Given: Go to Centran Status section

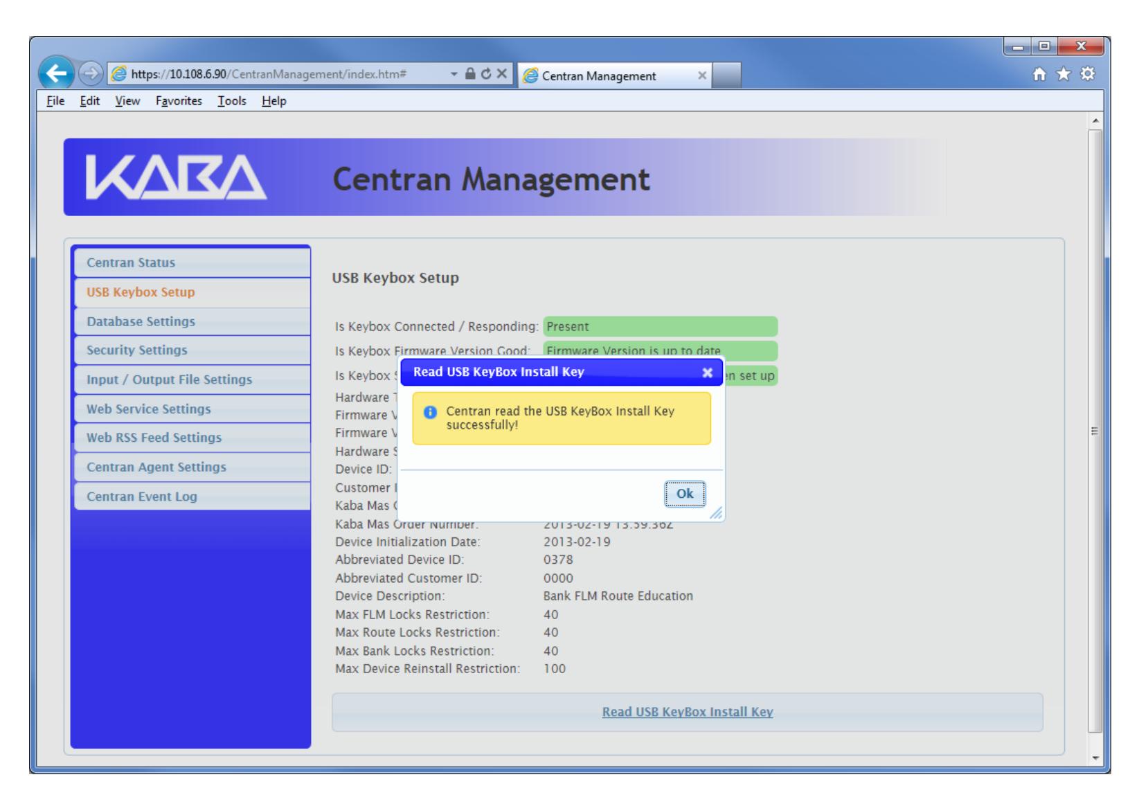Looking at the screenshot, I should coord(191,262).
